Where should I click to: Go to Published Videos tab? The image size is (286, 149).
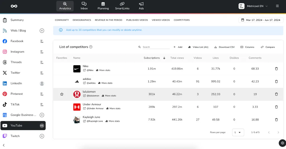[137, 20]
